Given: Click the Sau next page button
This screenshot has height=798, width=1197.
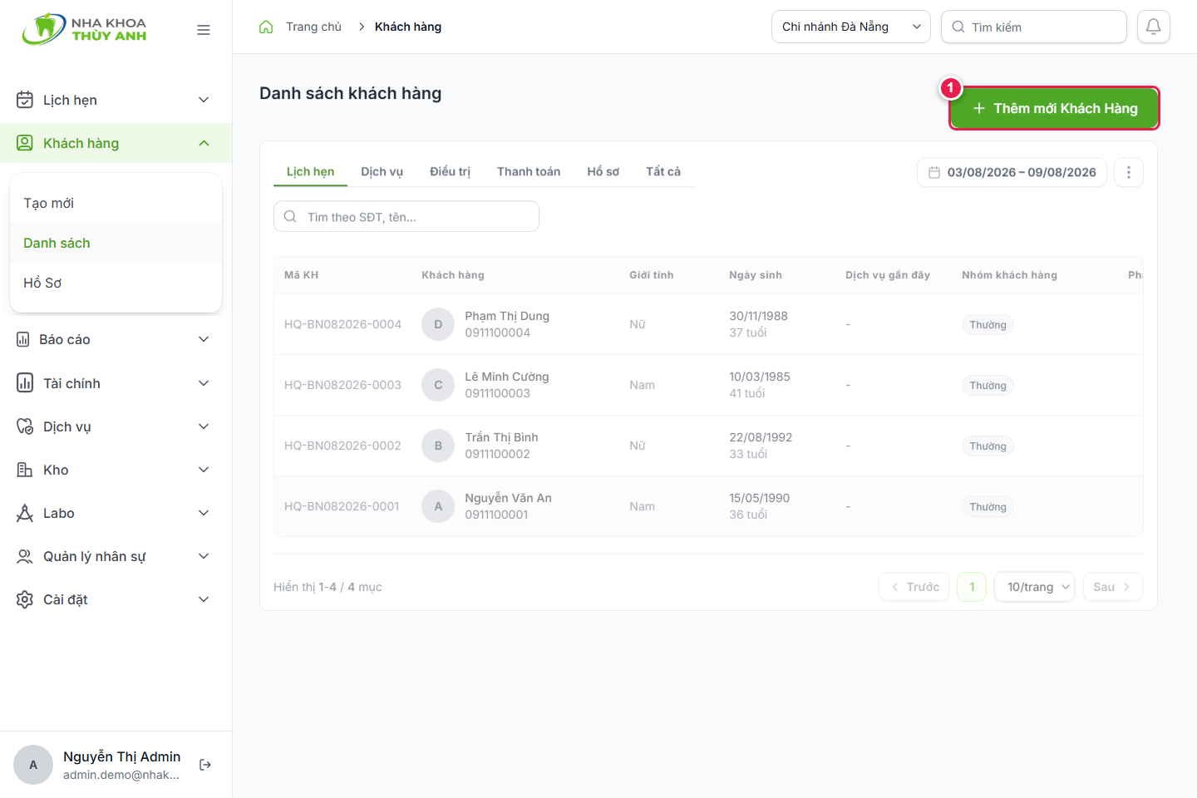Looking at the screenshot, I should tap(1112, 587).
